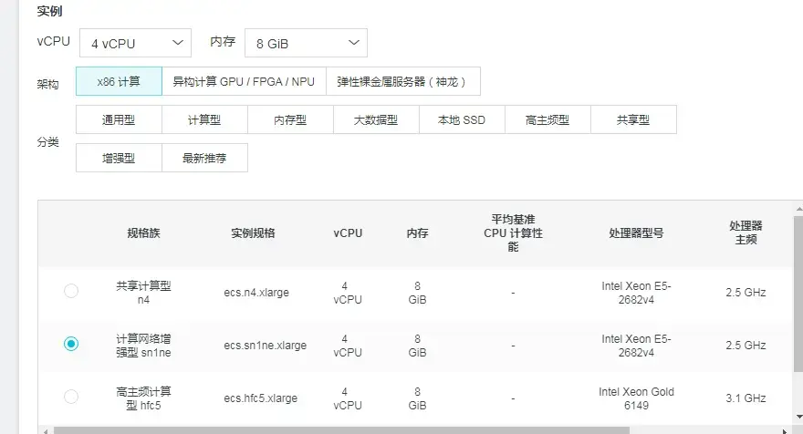Click the table's horizontal scrollbar thumb
The height and width of the screenshot is (434, 803).
341,430
